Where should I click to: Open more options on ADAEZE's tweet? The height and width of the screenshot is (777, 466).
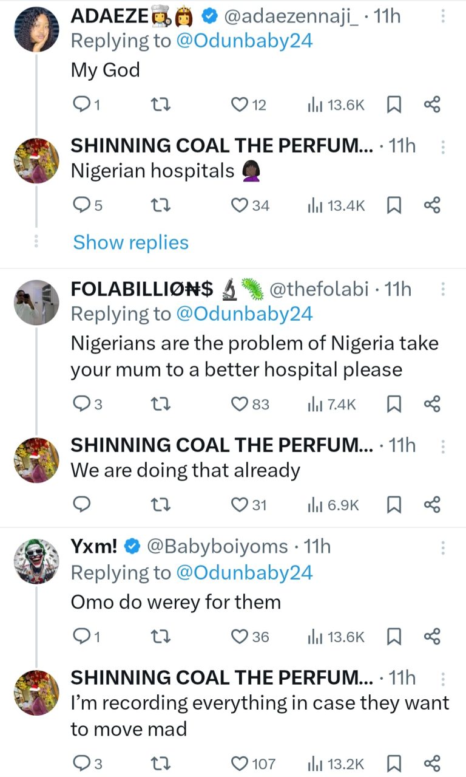pyautogui.click(x=443, y=17)
